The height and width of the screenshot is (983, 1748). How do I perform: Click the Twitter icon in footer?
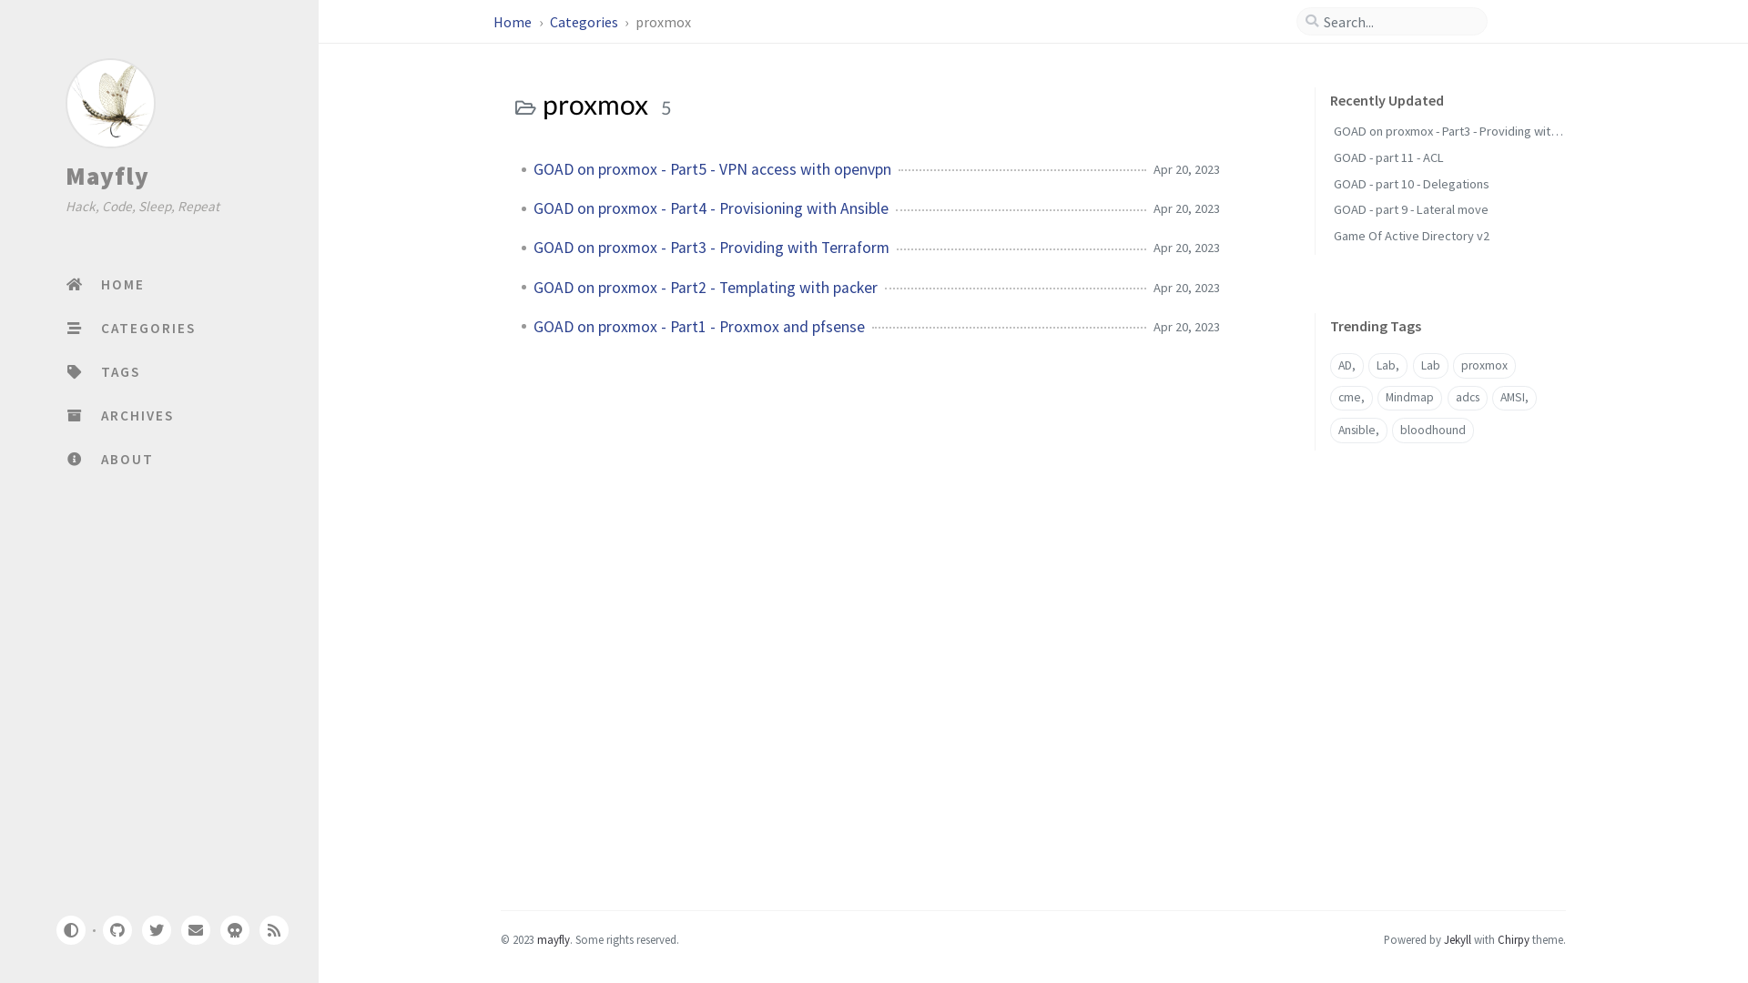click(156, 930)
